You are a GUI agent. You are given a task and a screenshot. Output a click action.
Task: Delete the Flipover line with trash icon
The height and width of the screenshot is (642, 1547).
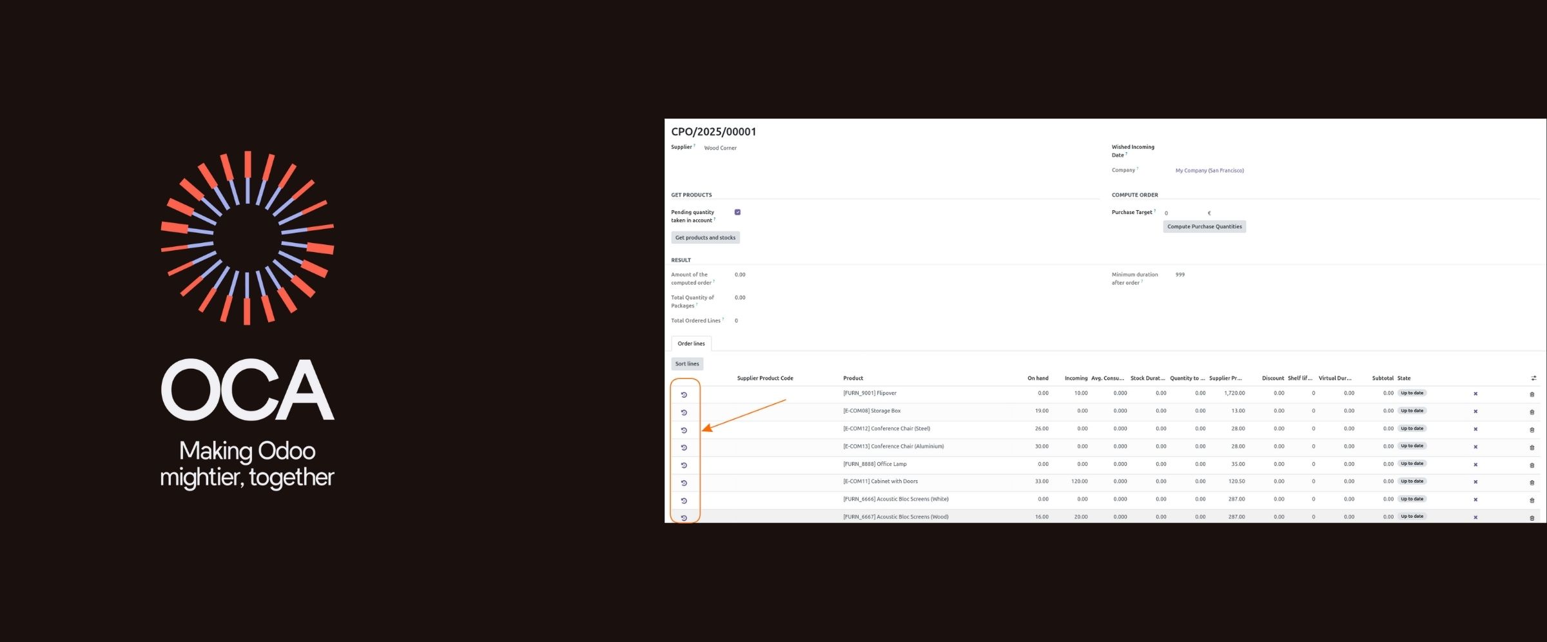1532,394
